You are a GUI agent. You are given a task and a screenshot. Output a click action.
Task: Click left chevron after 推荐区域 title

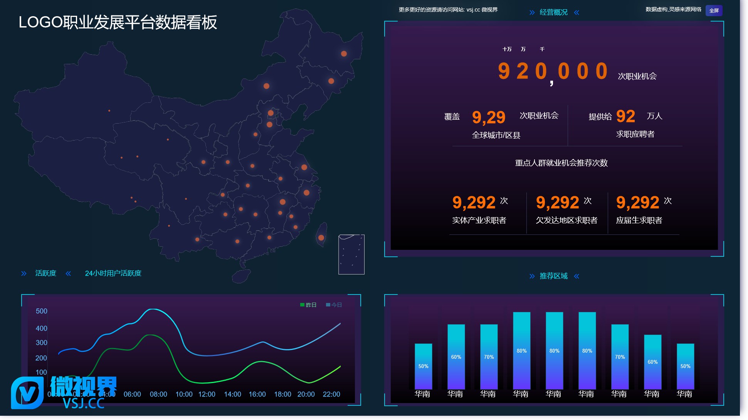click(577, 276)
